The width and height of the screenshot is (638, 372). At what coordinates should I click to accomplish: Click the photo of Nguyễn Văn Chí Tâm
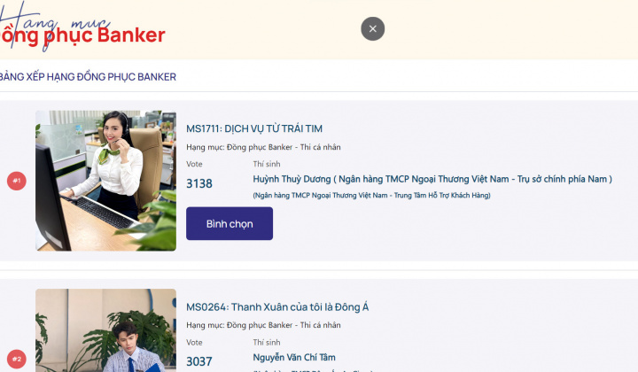point(105,330)
